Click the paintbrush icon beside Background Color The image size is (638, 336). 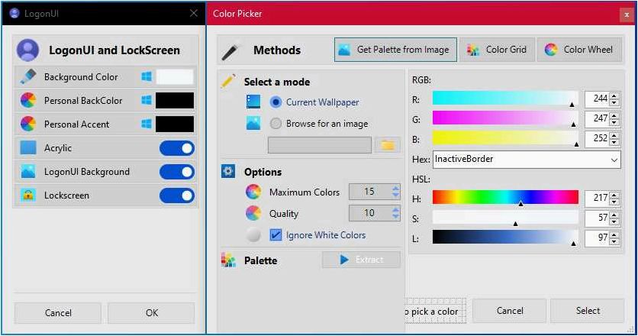(x=27, y=76)
